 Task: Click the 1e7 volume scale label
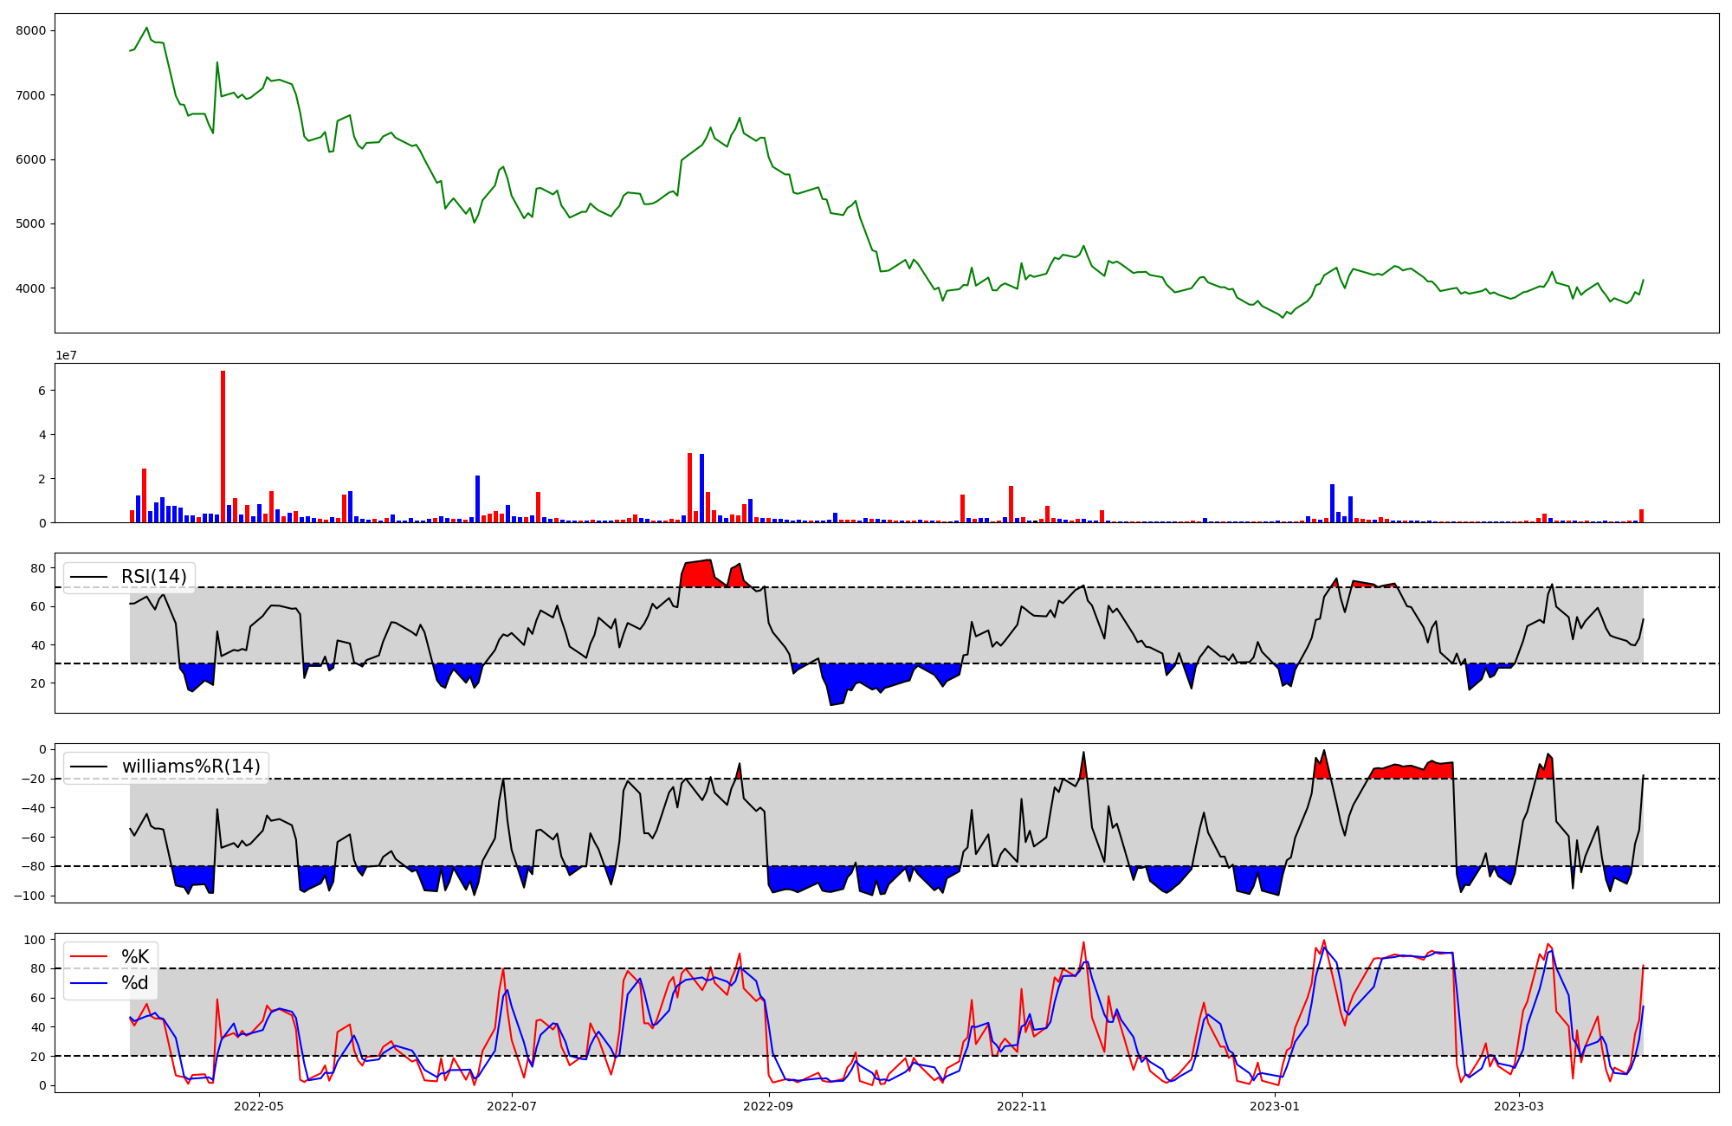66,355
